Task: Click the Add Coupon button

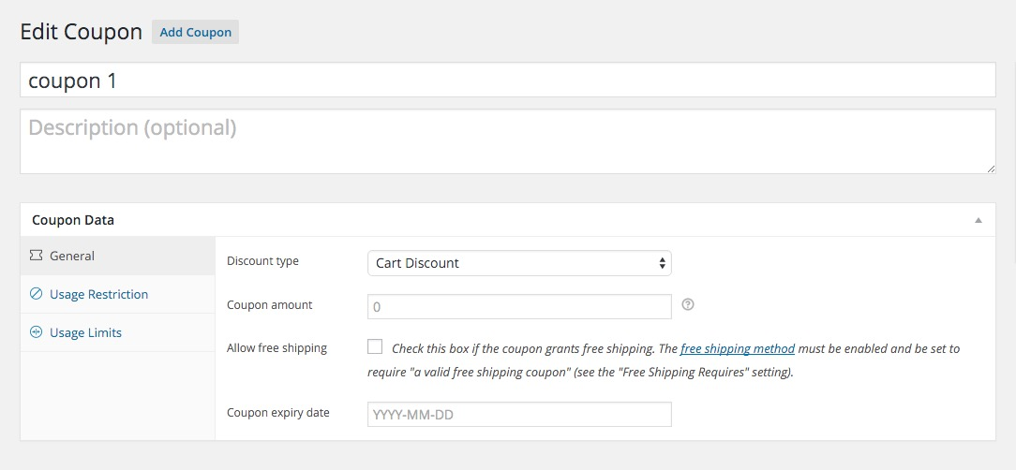Action: click(195, 32)
